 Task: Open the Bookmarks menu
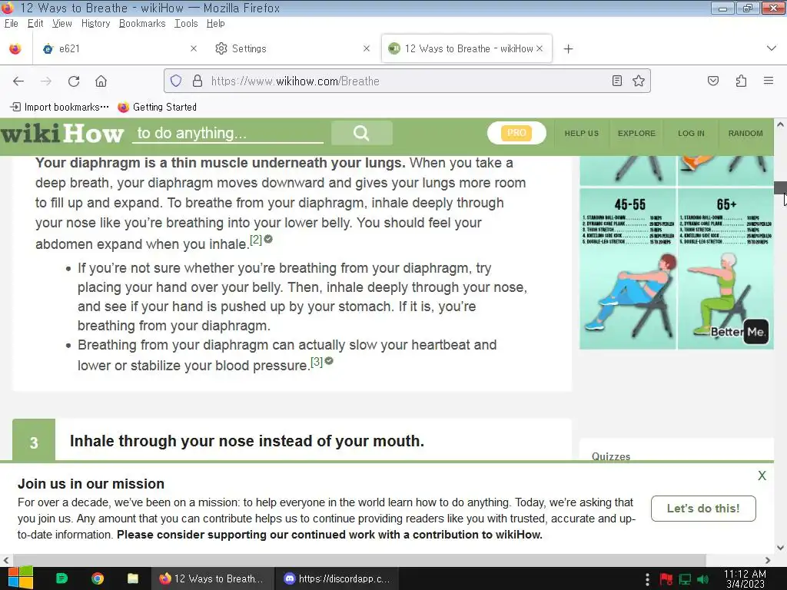coord(142,24)
